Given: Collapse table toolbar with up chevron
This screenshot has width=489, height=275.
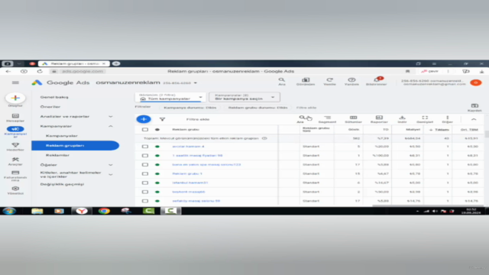Looking at the screenshot, I should [x=474, y=119].
